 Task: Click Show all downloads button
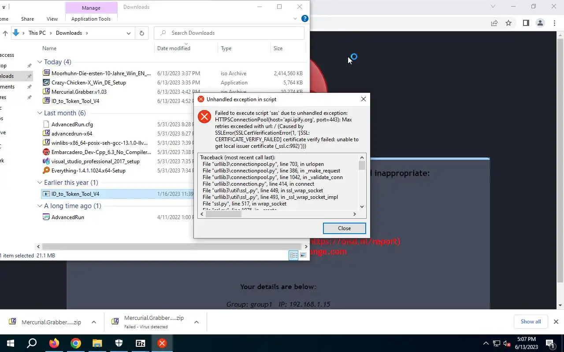531,322
